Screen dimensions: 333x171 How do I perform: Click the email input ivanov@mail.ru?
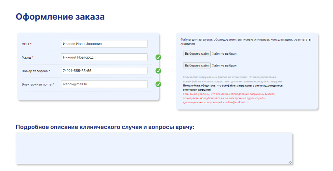click(x=104, y=84)
